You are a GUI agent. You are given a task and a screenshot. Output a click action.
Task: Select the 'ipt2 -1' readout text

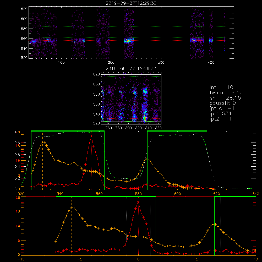click(220, 119)
